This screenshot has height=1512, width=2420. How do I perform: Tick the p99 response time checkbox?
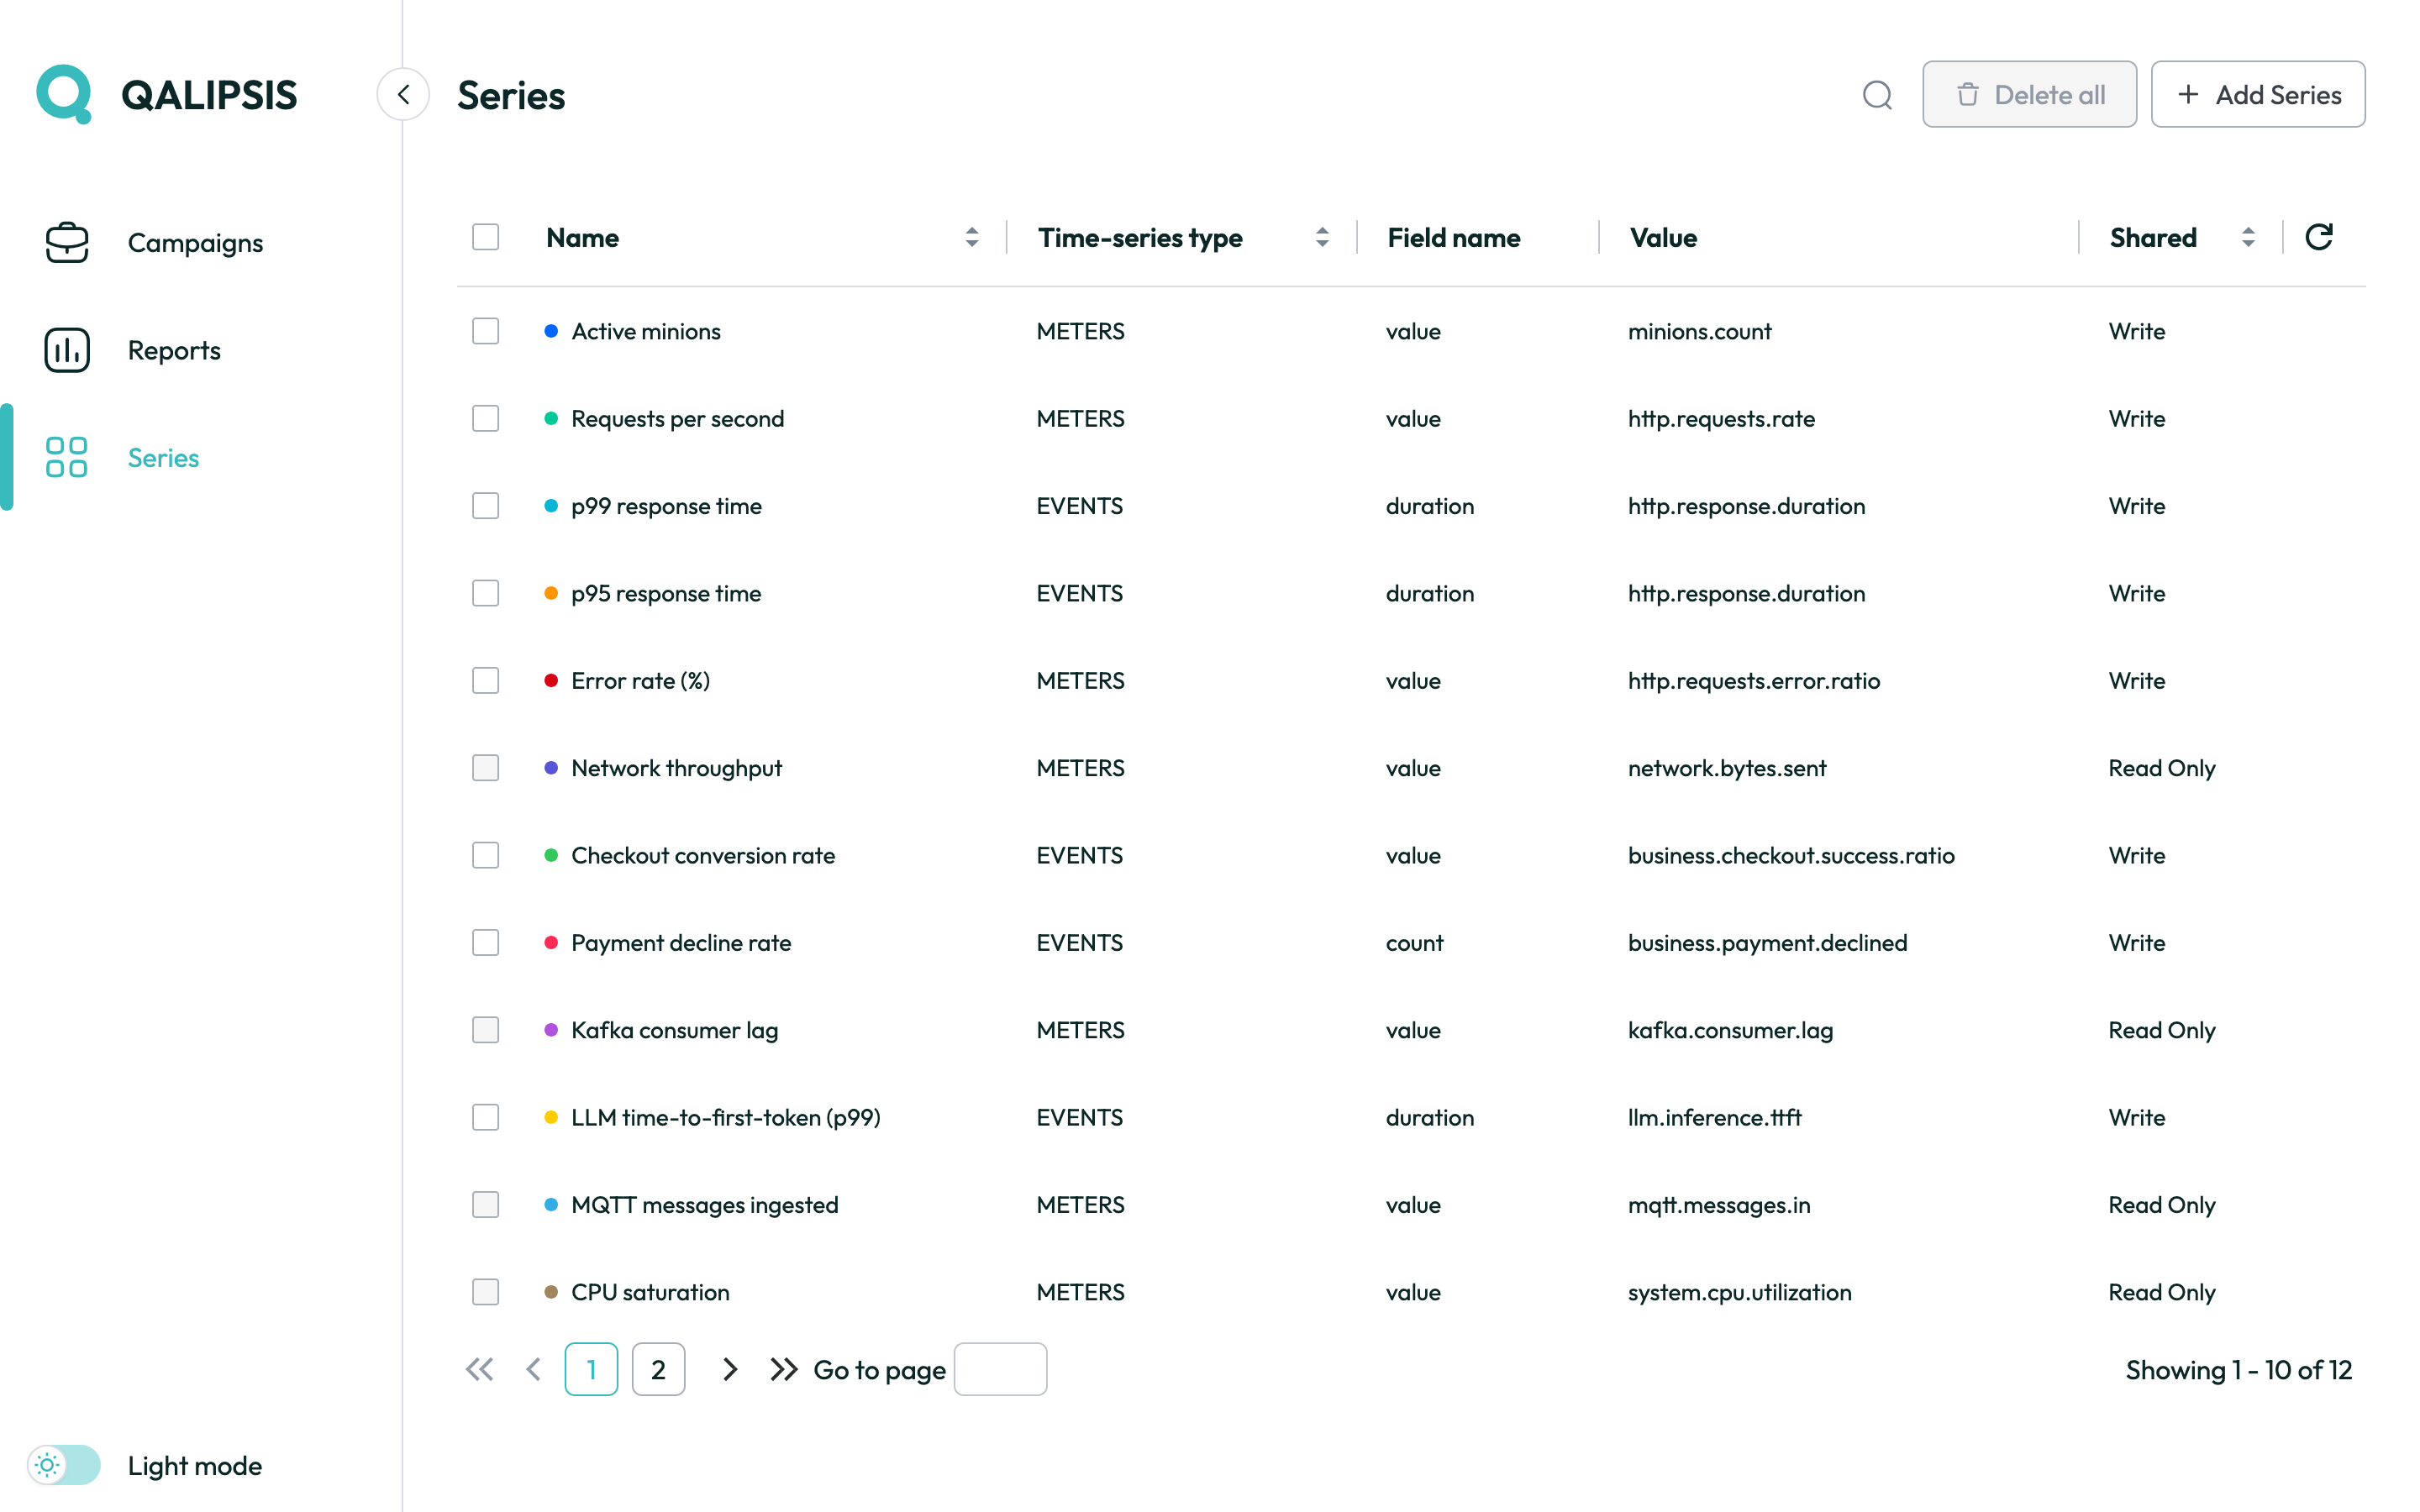(x=485, y=506)
